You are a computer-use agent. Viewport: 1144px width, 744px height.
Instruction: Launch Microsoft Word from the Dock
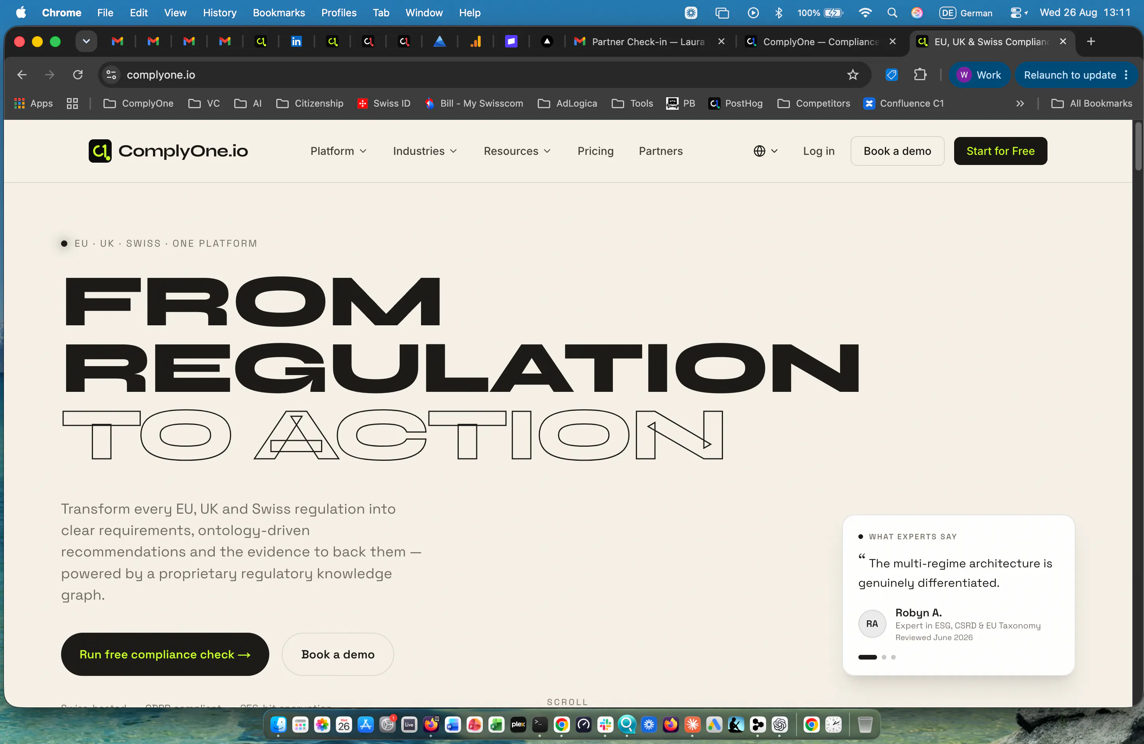tap(453, 724)
